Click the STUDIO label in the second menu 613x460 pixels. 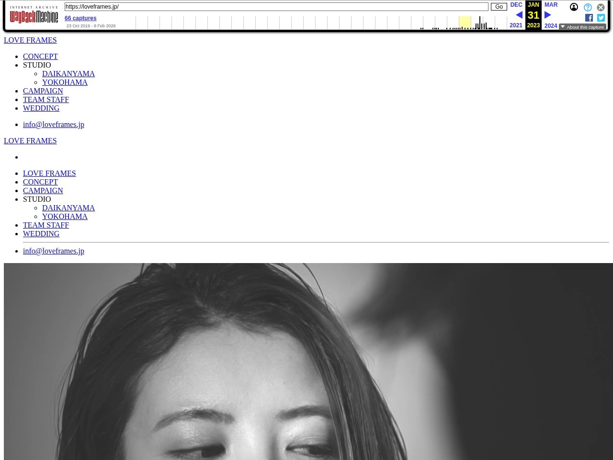37,199
